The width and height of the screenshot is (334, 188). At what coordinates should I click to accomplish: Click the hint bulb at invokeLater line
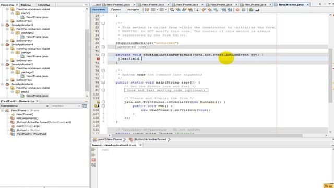(x=98, y=102)
